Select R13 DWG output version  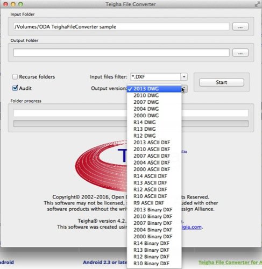(154, 129)
